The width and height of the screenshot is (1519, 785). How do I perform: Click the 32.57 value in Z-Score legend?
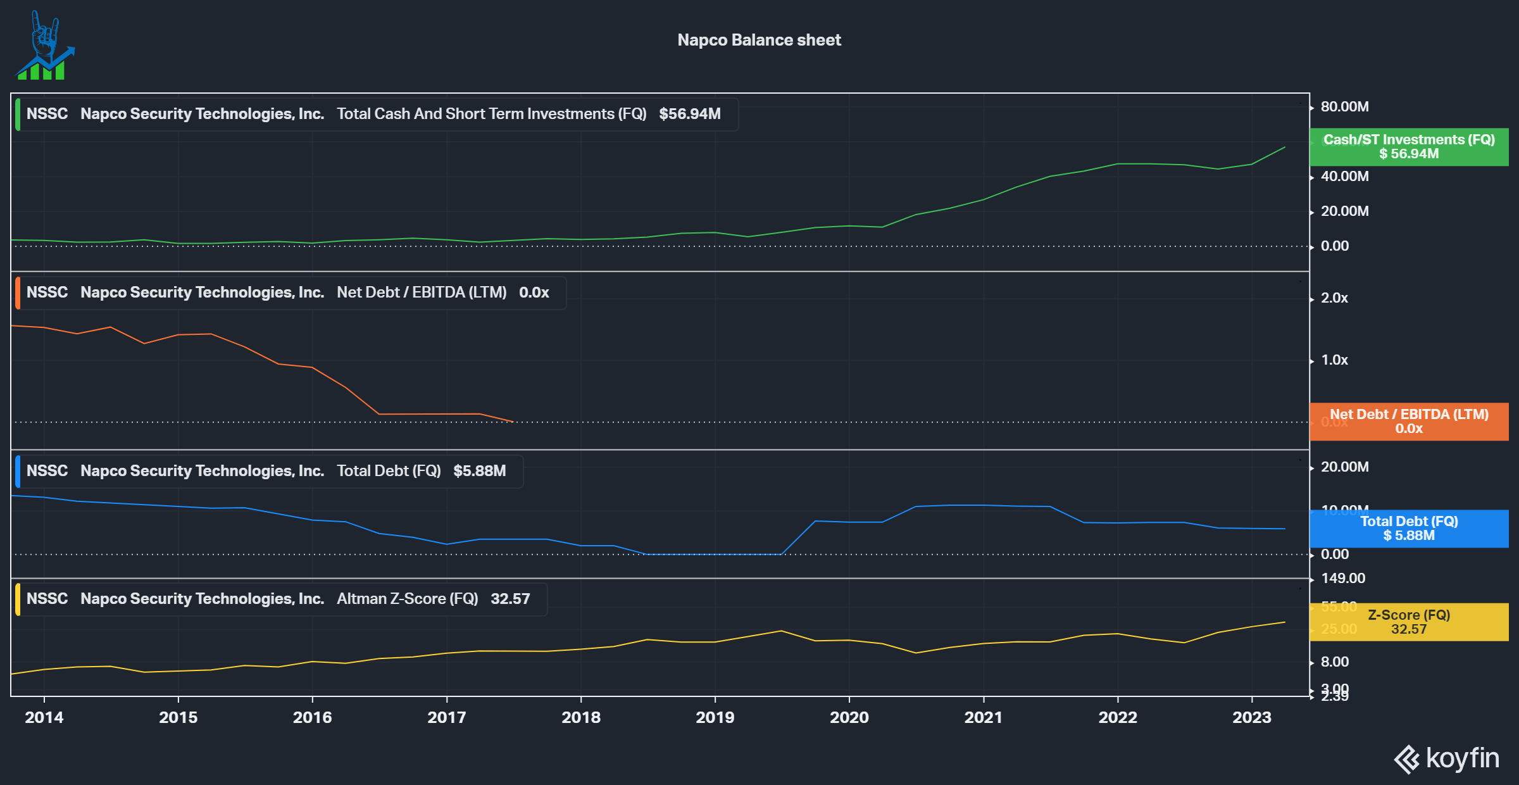coord(510,599)
